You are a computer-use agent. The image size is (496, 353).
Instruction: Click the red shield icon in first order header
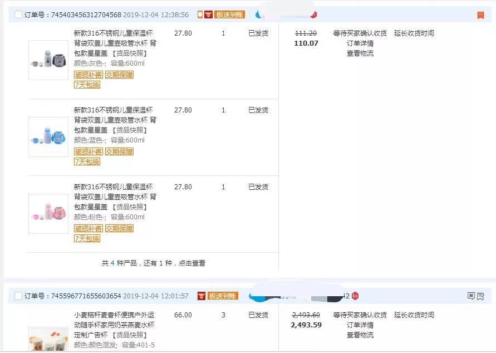pos(208,15)
